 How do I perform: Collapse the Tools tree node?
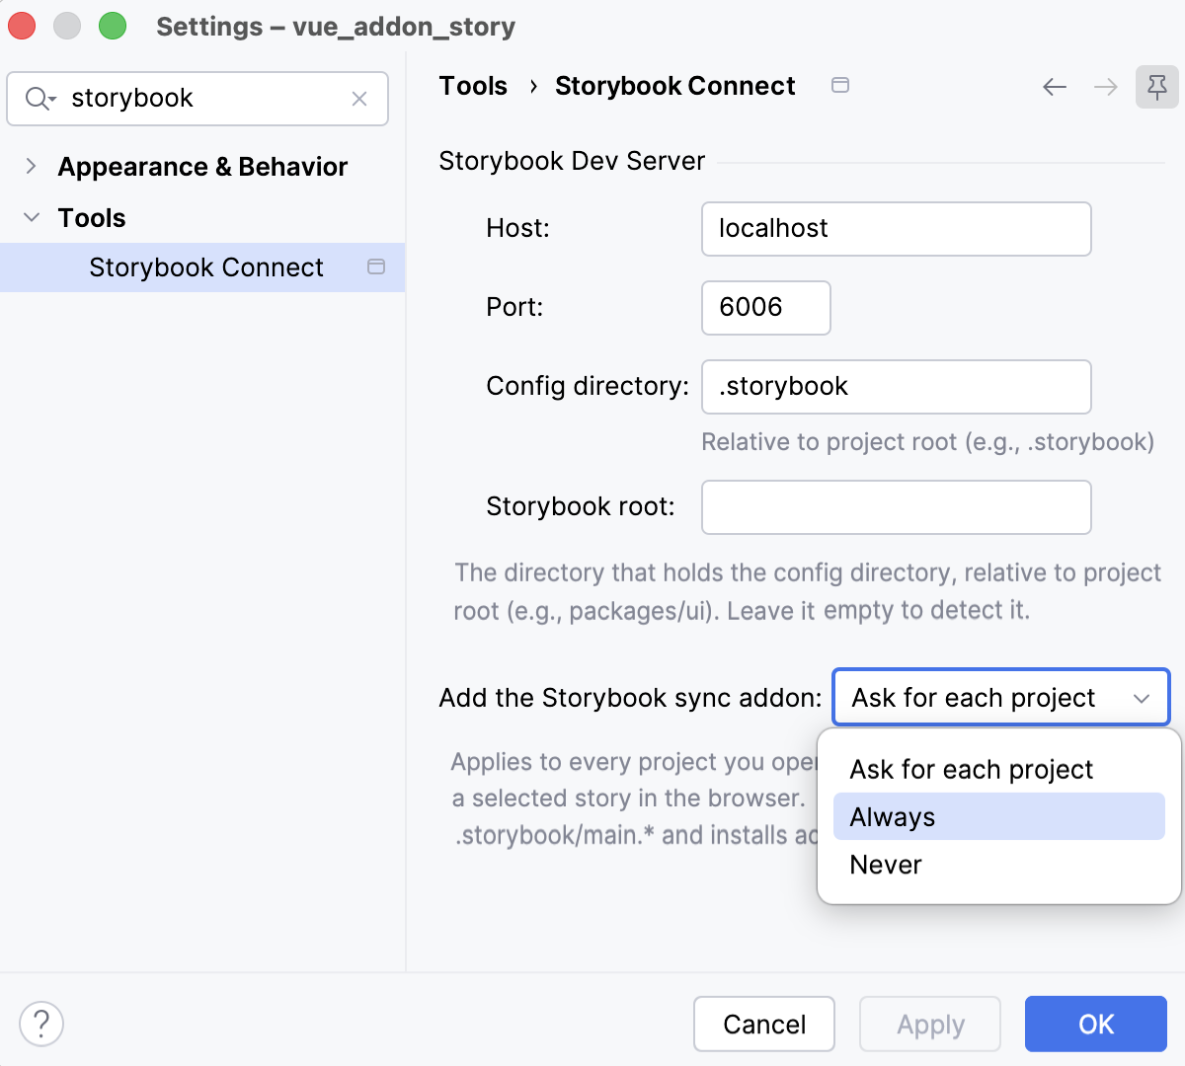(32, 217)
